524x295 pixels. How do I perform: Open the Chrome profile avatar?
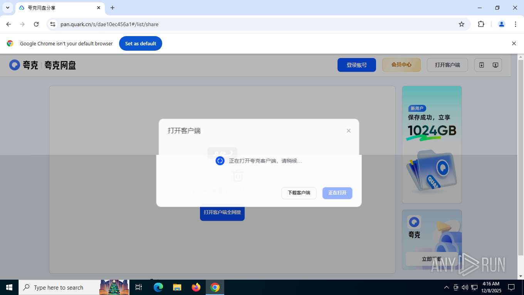click(x=502, y=24)
